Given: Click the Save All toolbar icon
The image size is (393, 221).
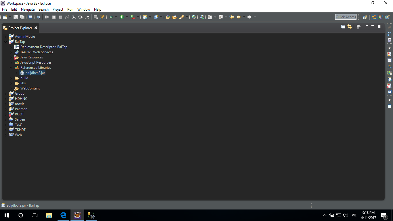Looking at the screenshot, I should [x=22, y=17].
